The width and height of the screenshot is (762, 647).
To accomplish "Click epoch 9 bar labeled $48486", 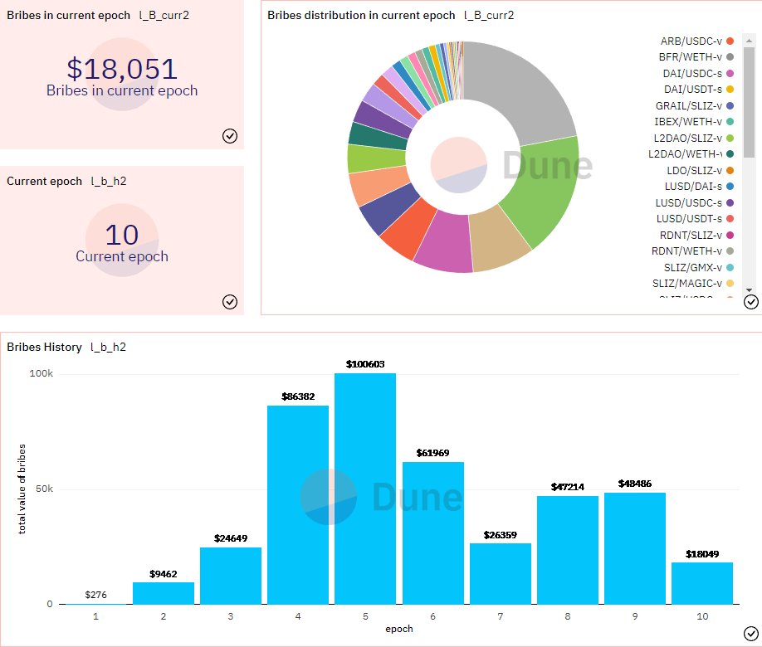I will (635, 548).
